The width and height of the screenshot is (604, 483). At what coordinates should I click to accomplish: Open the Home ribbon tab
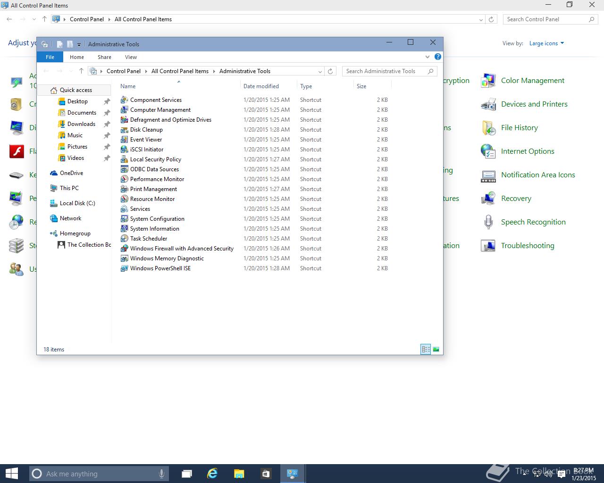pyautogui.click(x=77, y=57)
